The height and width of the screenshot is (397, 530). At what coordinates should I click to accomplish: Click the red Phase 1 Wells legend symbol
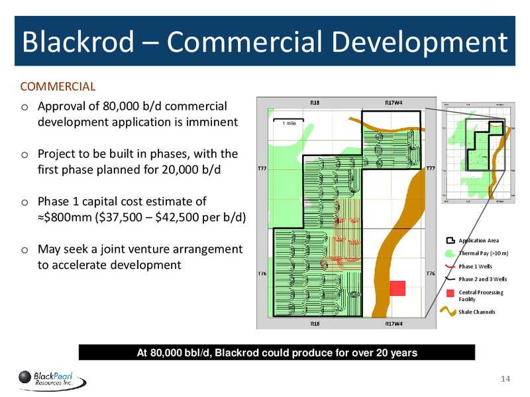pos(450,267)
